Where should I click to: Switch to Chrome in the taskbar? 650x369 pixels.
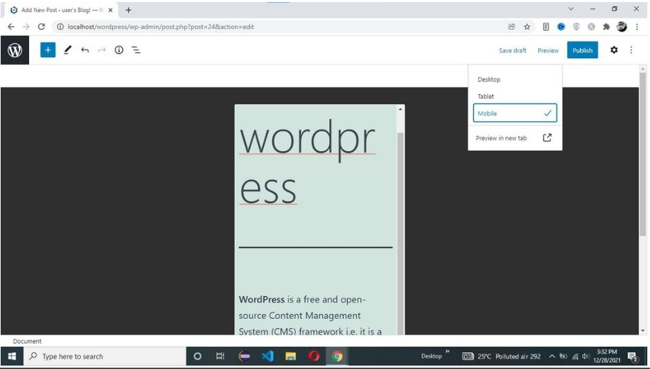click(x=337, y=356)
